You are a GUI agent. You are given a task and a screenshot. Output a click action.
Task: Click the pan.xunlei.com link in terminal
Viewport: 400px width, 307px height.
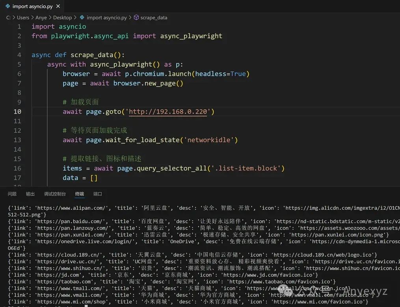click(x=71, y=234)
